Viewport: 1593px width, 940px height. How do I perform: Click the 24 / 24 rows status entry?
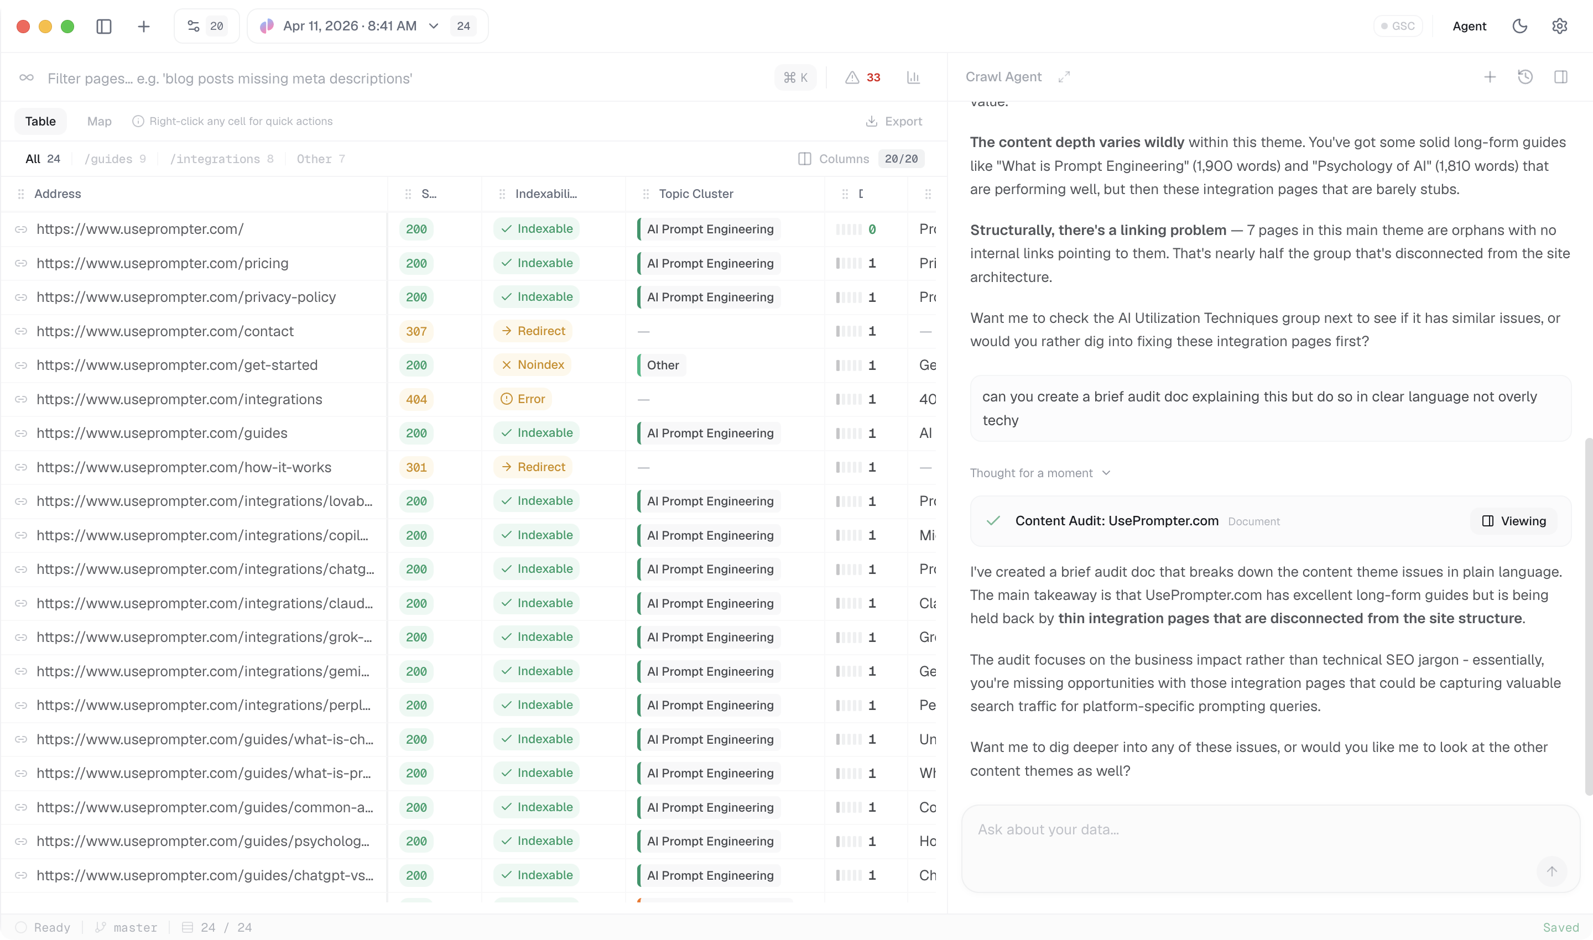217,927
